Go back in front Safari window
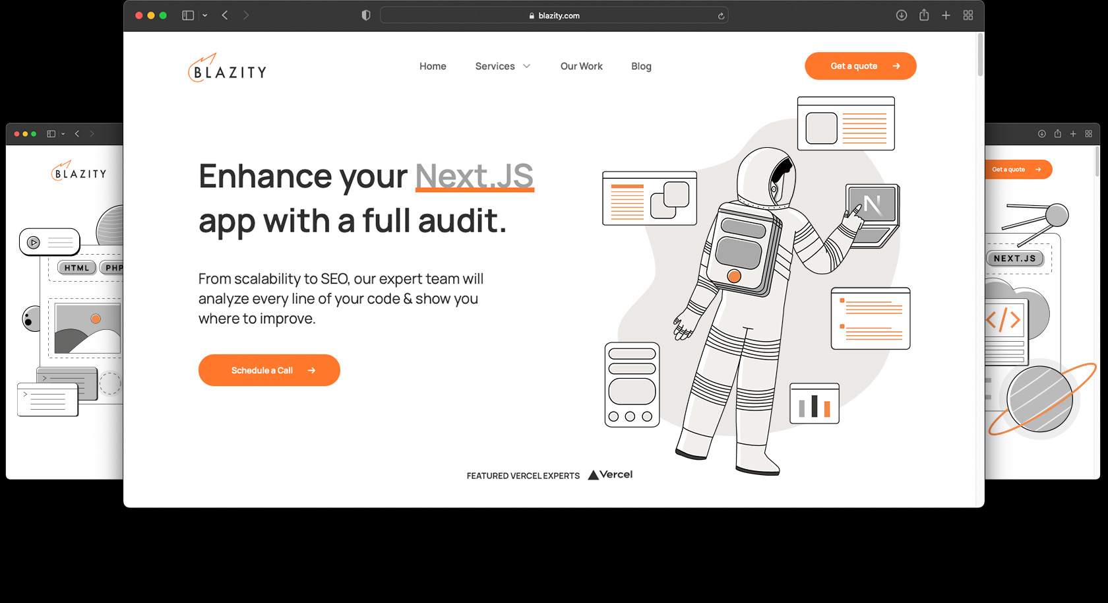 point(225,15)
